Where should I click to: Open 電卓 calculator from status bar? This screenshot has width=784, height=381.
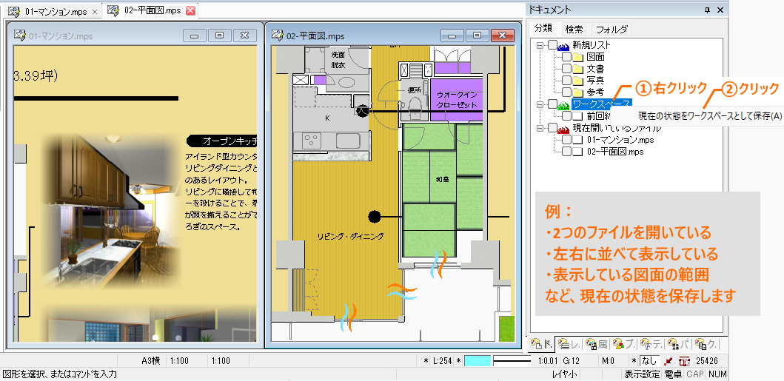pos(672,374)
